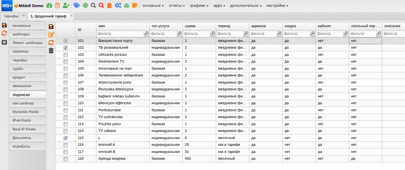
Task: Click the blue tags icon
Action: (77, 6)
